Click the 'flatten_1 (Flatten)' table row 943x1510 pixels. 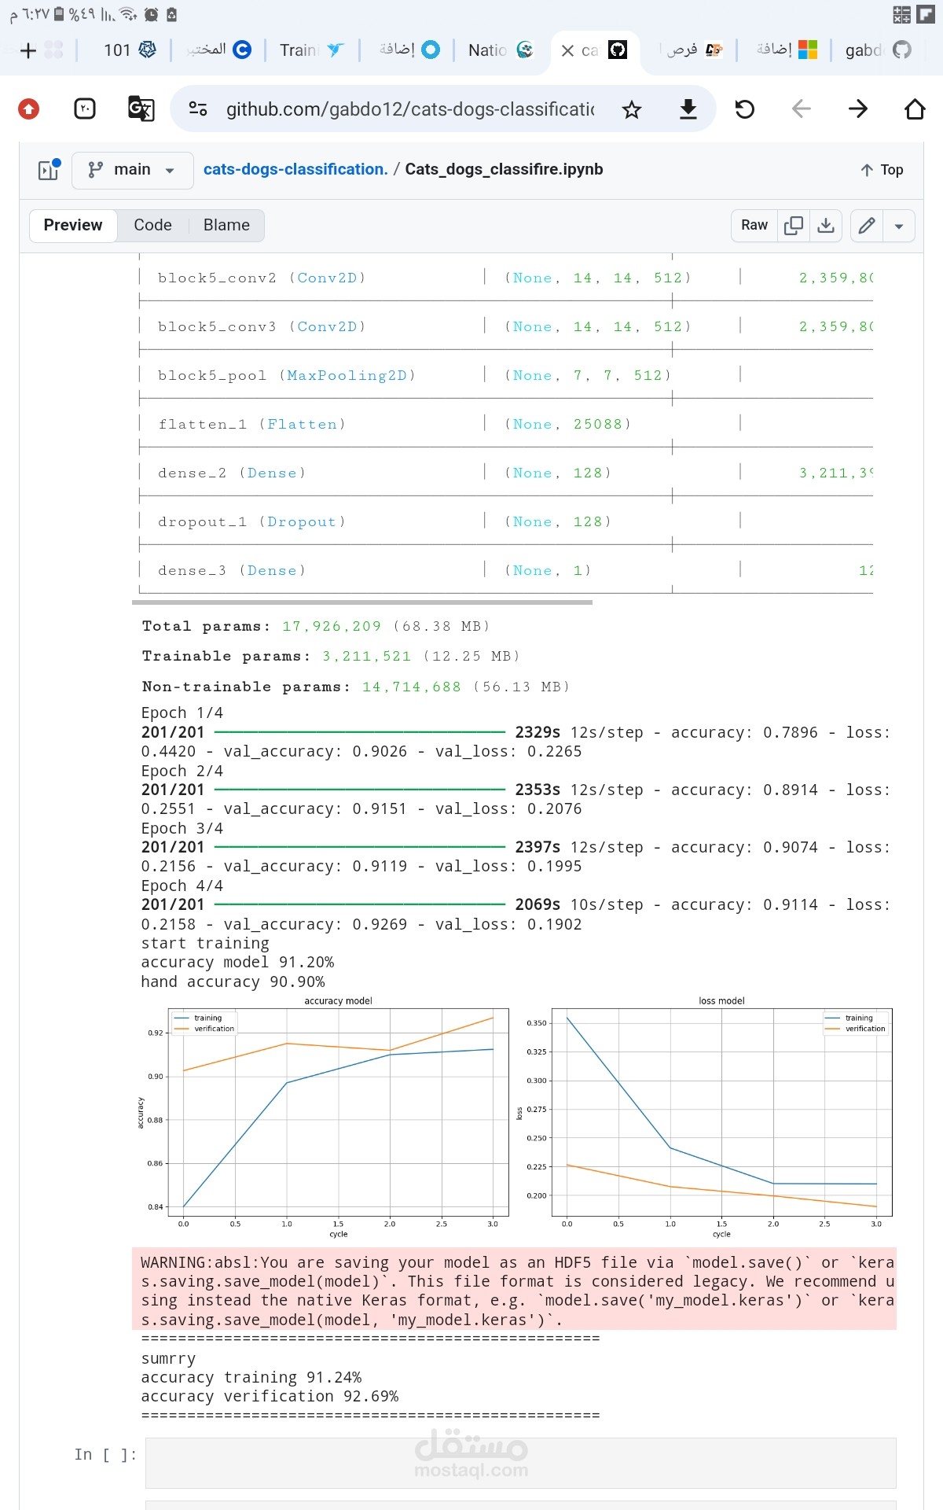(x=506, y=424)
